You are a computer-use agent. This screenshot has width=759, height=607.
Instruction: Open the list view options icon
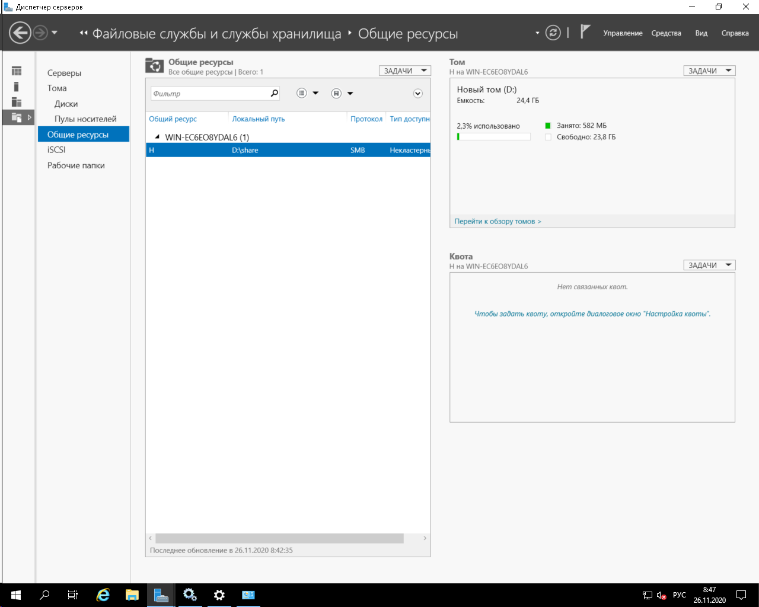click(302, 93)
